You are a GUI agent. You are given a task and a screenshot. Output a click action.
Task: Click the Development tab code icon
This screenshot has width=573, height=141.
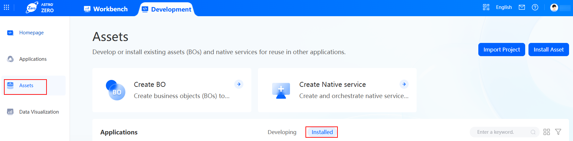pyautogui.click(x=145, y=9)
